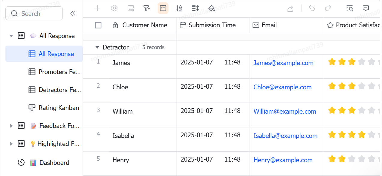The width and height of the screenshot is (382, 176).
Task: Expand the Highlighted Feedback table arrow
Action: pos(11,144)
